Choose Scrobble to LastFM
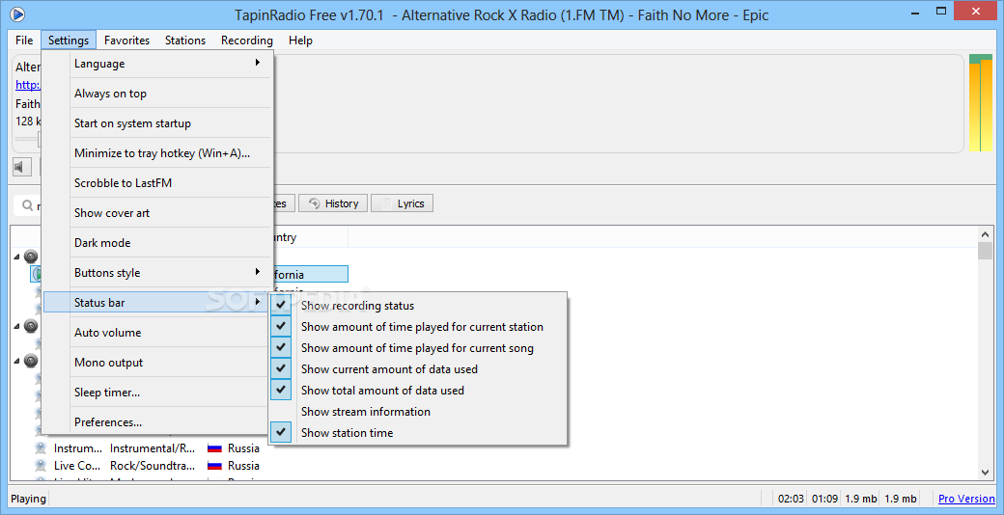 157,183
